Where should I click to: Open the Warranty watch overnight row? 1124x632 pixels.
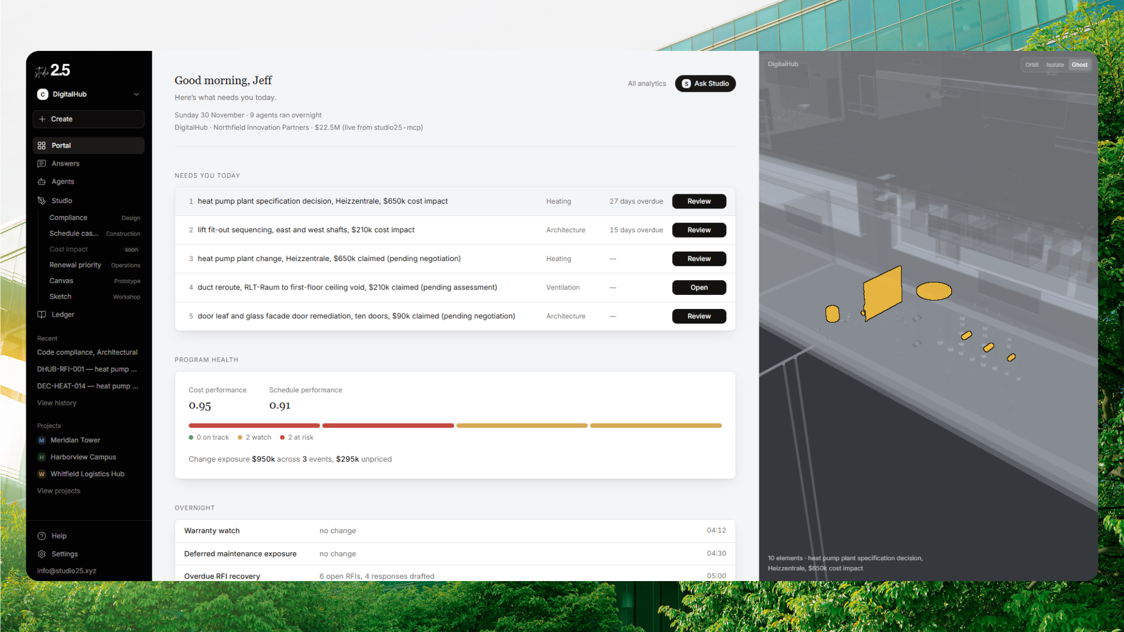tap(455, 531)
